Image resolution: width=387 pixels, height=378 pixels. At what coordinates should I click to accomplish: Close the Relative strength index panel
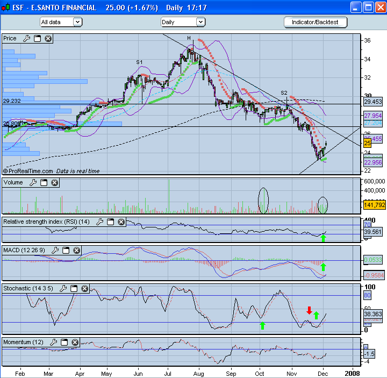[x=121, y=222]
